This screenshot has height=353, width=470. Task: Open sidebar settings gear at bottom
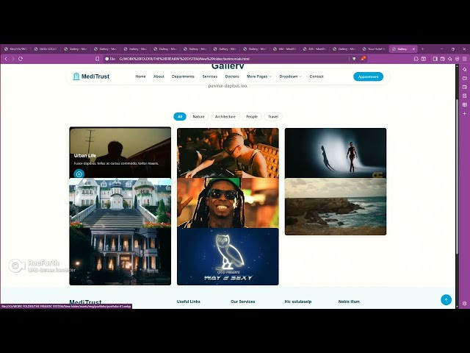[465, 304]
